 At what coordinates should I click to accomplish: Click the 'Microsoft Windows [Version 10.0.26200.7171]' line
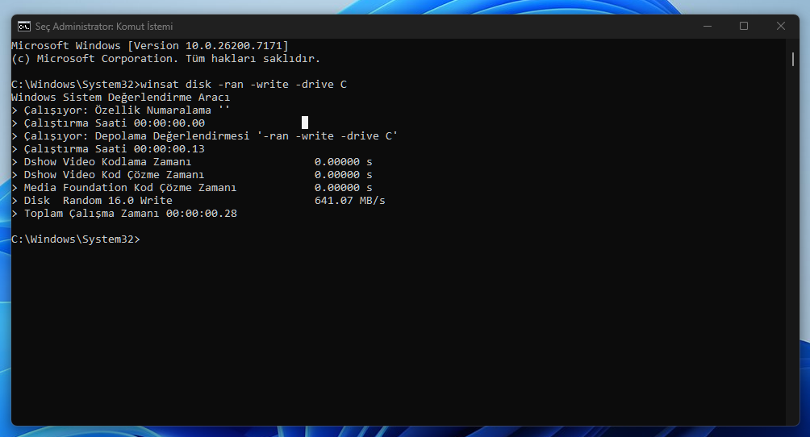pos(150,45)
